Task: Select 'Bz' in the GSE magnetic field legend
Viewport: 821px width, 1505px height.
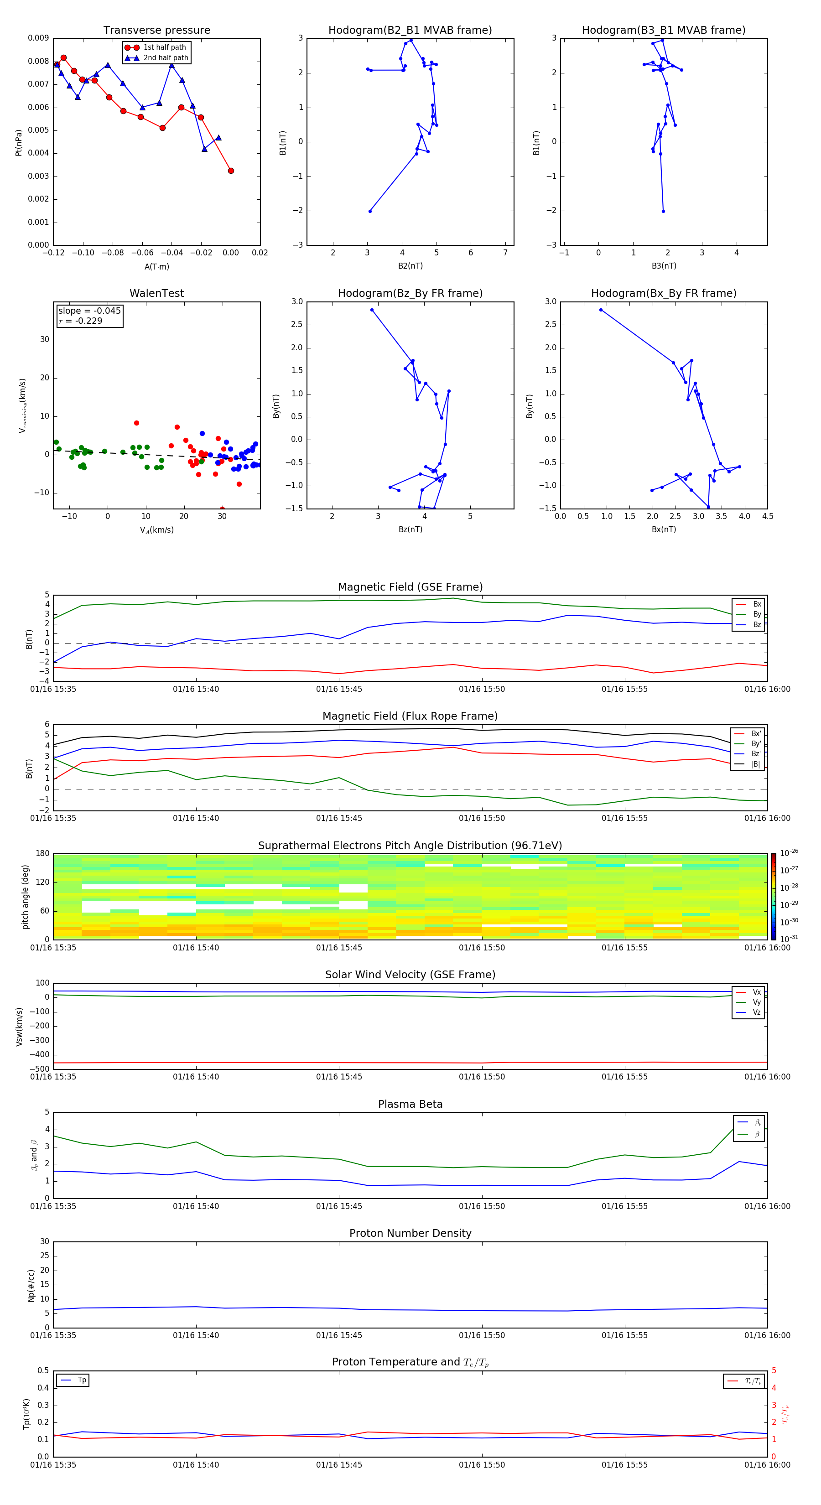Action: tap(748, 625)
